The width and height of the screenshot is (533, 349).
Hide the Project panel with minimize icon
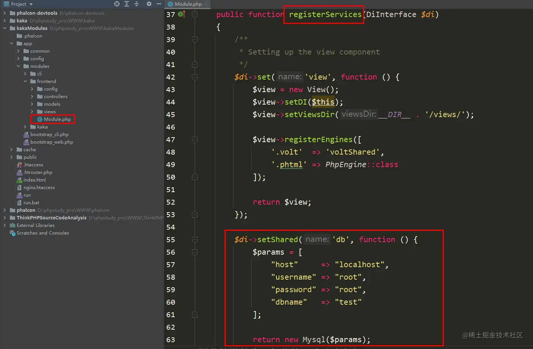pyautogui.click(x=159, y=4)
